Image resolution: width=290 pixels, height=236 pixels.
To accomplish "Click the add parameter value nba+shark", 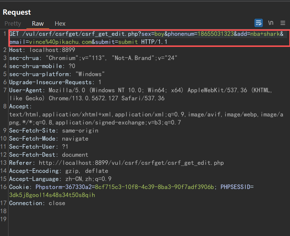I will (x=265, y=34).
